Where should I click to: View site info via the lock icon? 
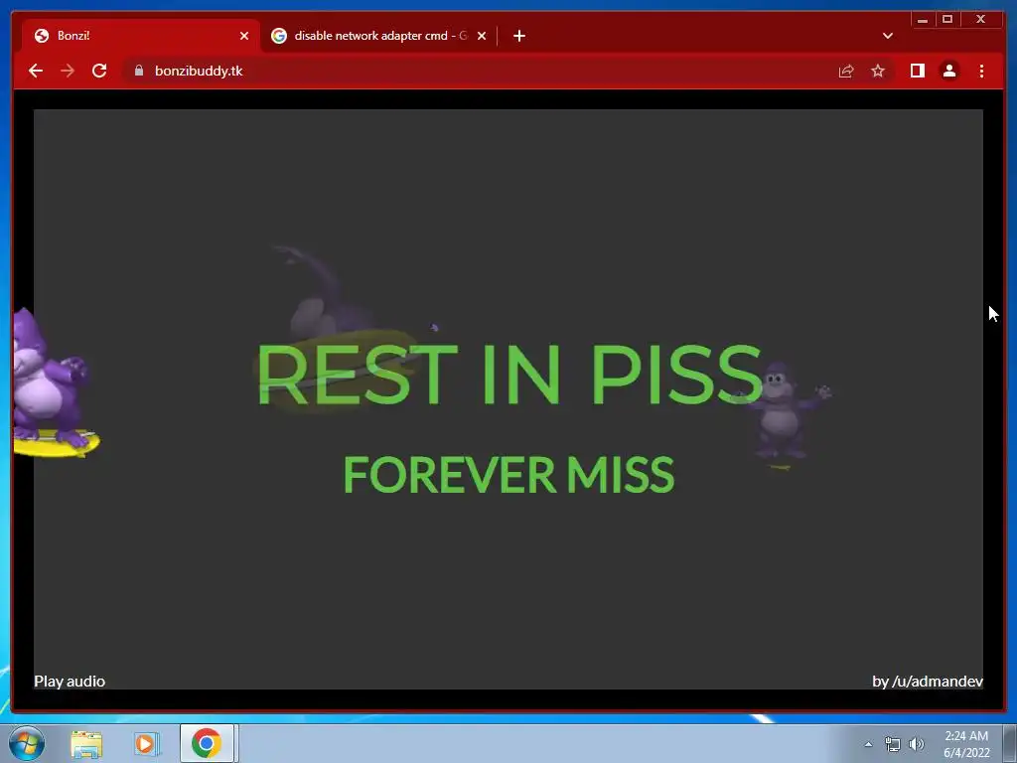point(139,71)
